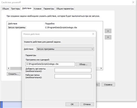Click the Подробно column header
The image size is (137, 108).
point(50,24)
